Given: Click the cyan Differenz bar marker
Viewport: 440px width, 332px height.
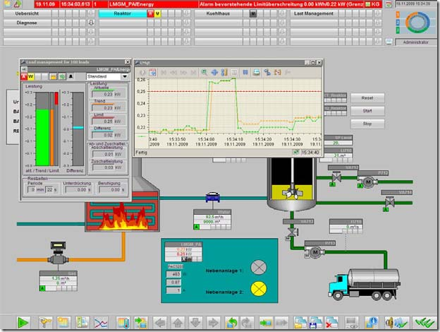Looking at the screenshot, I should [x=78, y=128].
